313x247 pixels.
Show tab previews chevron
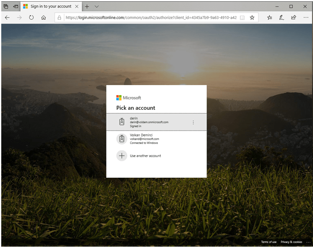[x=97, y=6]
